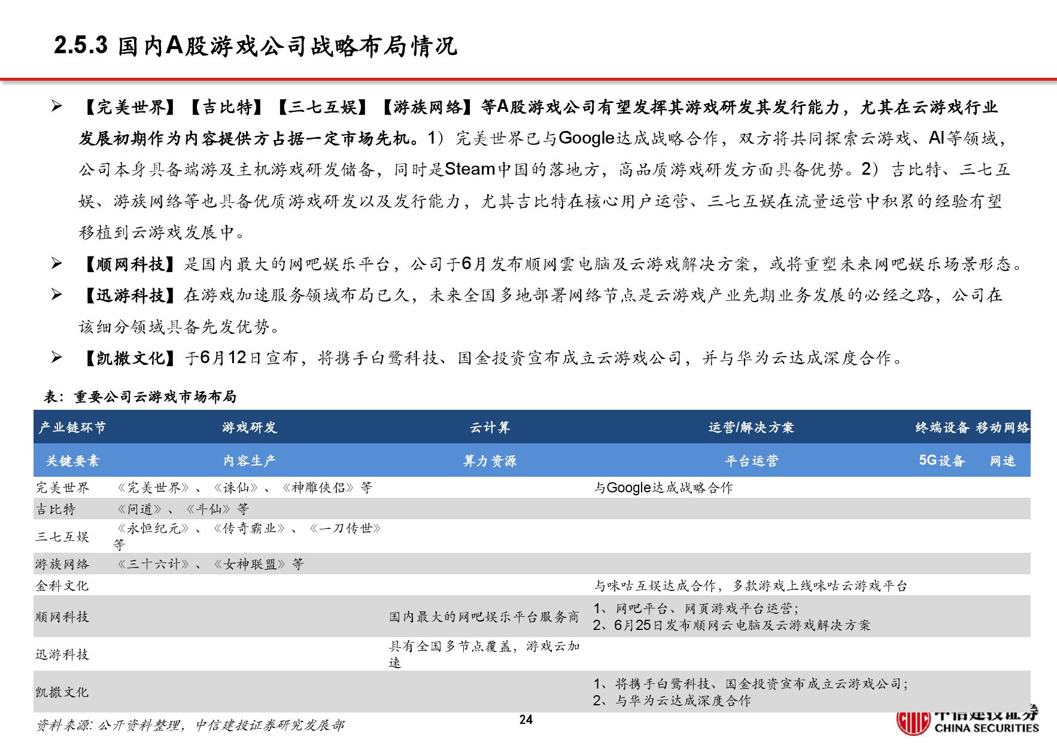The height and width of the screenshot is (749, 1057).
Task: Click the 与Google达成战略合作 table cell
Action: [663, 488]
